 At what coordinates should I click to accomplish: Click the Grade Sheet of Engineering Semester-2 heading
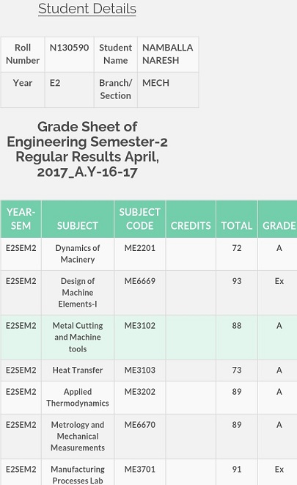[x=87, y=149]
